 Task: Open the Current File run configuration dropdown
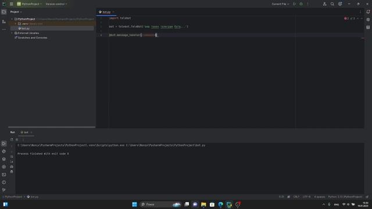coord(280,4)
